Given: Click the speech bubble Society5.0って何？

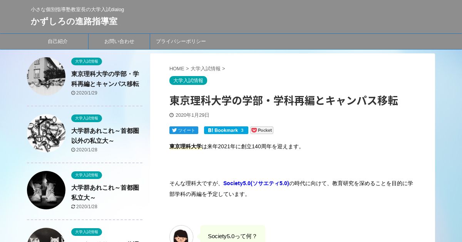Looking at the screenshot, I should (233, 234).
